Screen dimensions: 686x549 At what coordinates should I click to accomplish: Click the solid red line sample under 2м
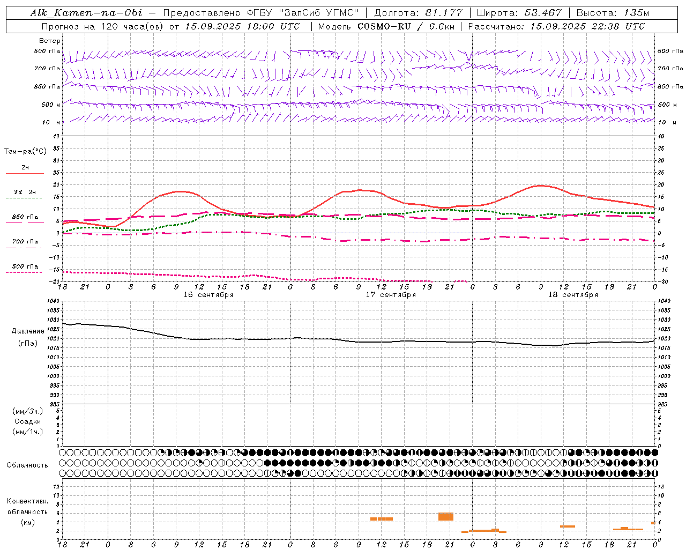25,174
